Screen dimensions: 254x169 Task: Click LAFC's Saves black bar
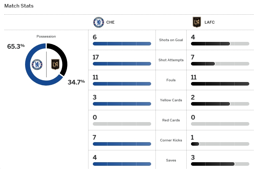coord(213,164)
